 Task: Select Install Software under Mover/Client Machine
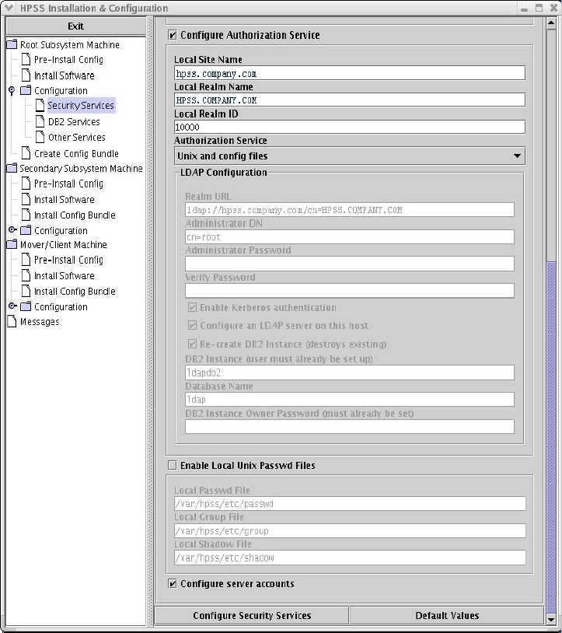tap(65, 276)
